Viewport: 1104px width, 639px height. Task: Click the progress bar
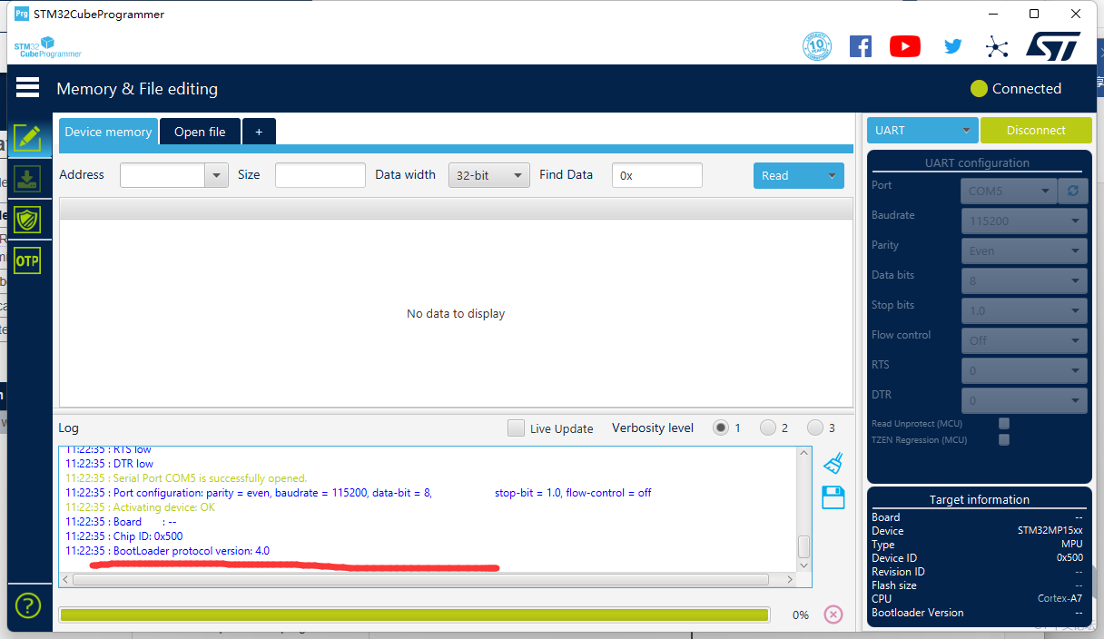tap(414, 614)
